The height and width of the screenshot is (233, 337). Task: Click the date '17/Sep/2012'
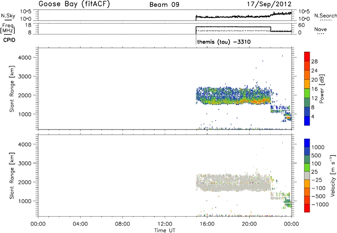269,4
